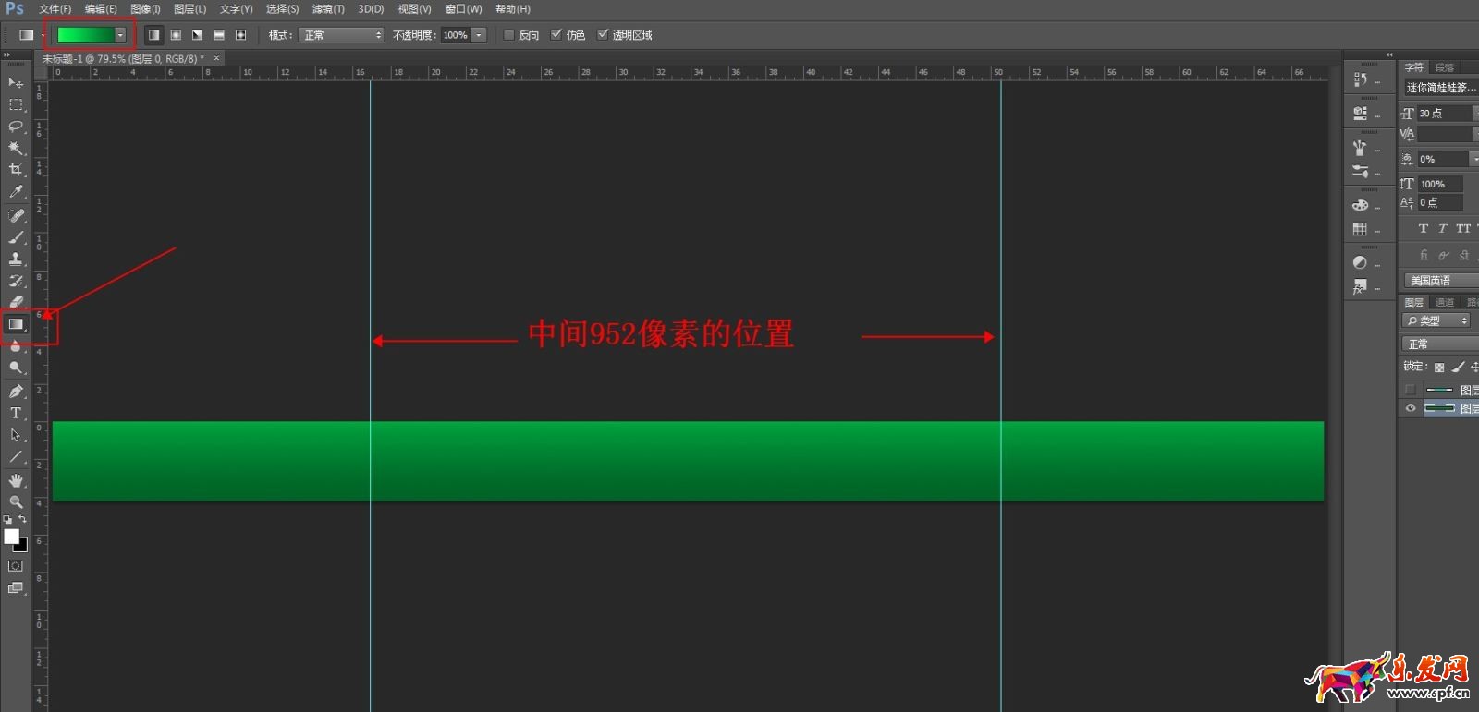Expand the gradient picker dropdown arrow
The width and height of the screenshot is (1479, 712).
tap(120, 35)
